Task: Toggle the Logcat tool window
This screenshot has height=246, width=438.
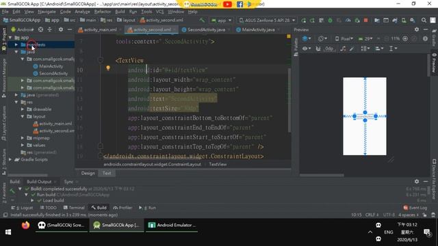Action: 23,208
